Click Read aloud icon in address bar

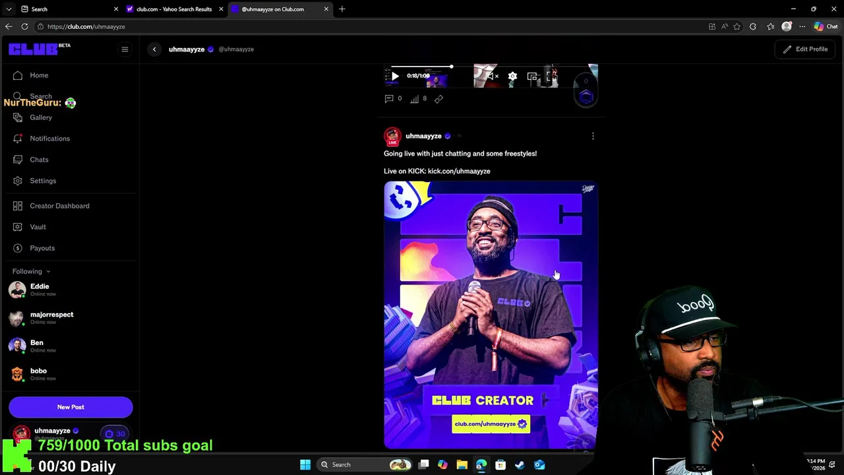(x=724, y=26)
